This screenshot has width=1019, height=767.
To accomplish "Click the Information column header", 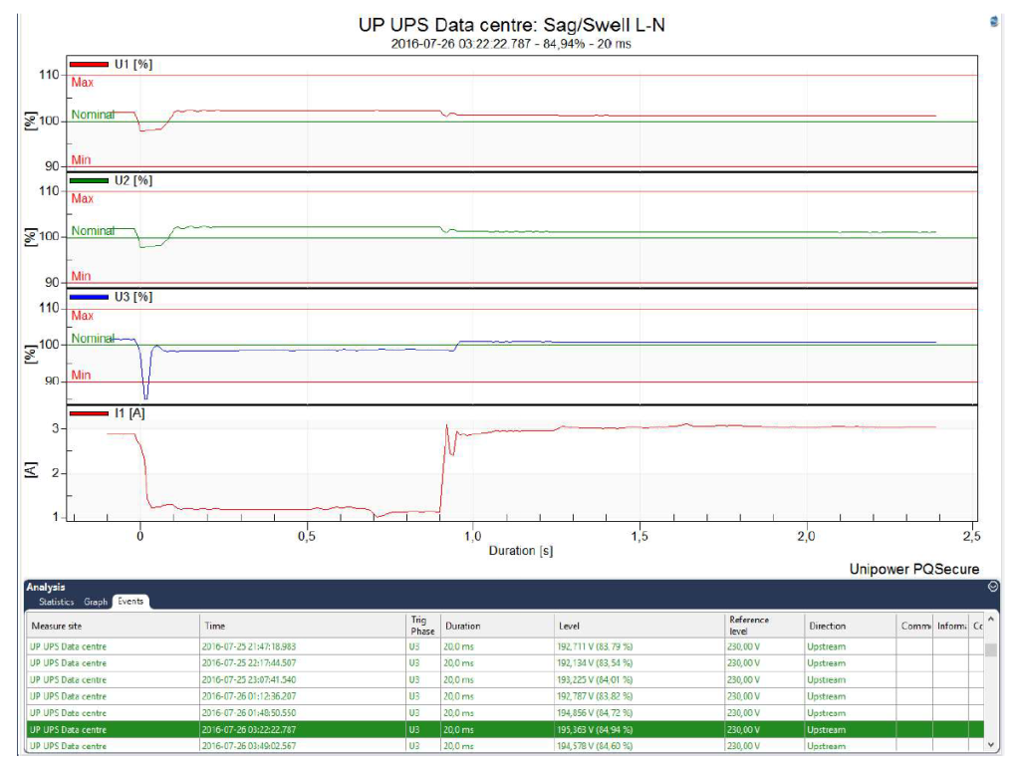I will click(951, 626).
